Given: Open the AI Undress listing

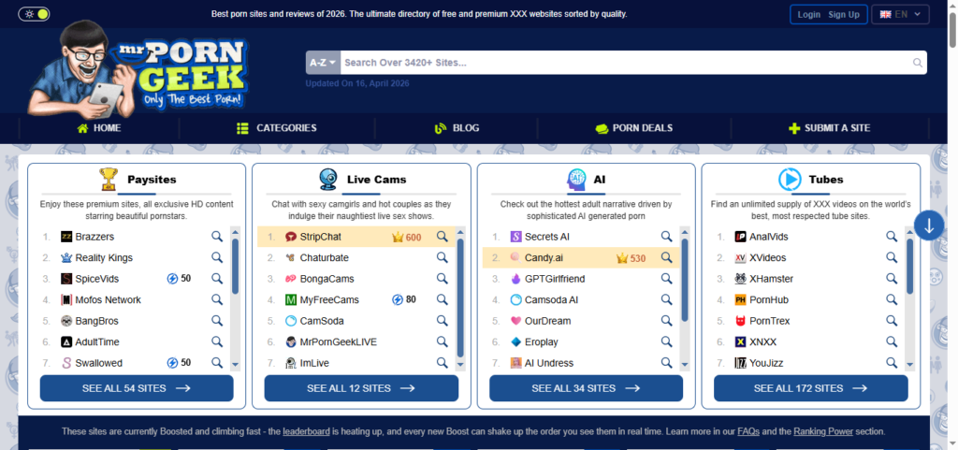Looking at the screenshot, I should pyautogui.click(x=548, y=363).
